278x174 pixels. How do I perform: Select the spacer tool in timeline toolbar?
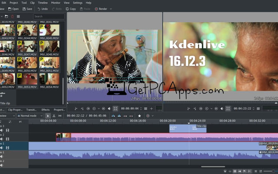(x=60, y=116)
